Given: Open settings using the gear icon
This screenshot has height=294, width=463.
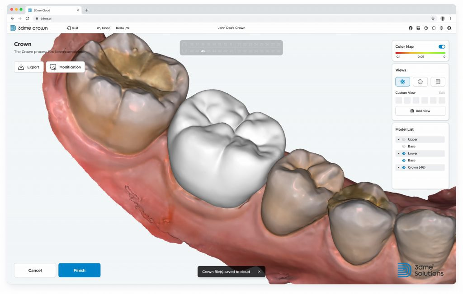Looking at the screenshot, I should 441,28.
